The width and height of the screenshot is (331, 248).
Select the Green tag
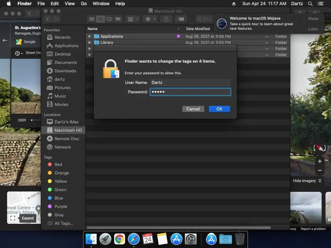[57, 190]
